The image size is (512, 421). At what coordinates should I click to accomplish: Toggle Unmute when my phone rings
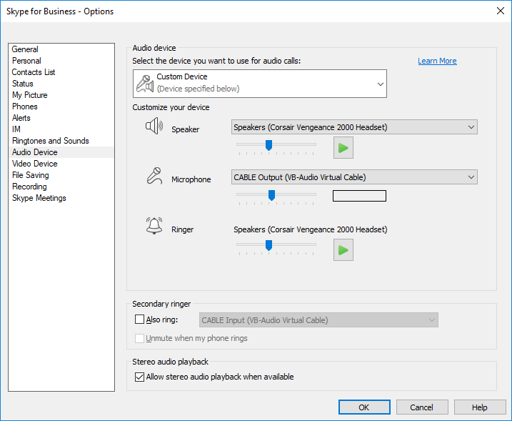139,338
